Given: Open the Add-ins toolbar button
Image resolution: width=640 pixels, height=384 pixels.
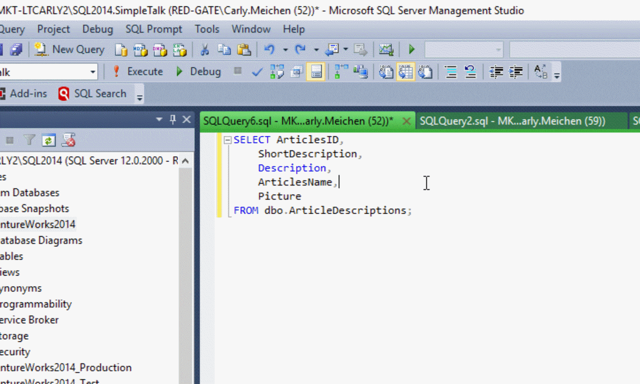Looking at the screenshot, I should (x=24, y=94).
